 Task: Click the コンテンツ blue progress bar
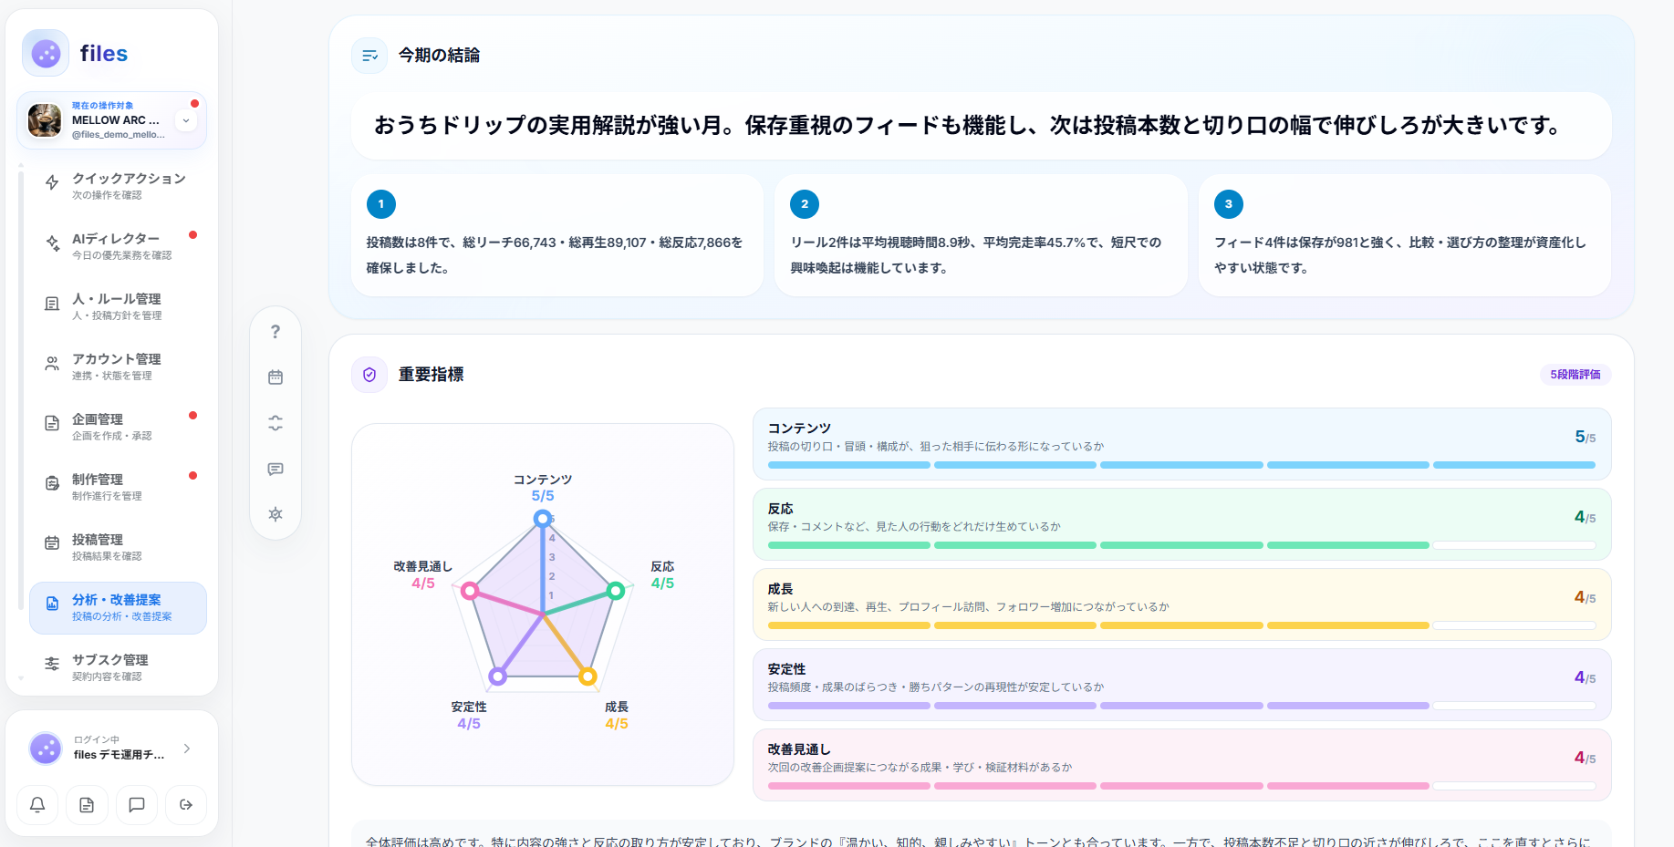pyautogui.click(x=1182, y=465)
